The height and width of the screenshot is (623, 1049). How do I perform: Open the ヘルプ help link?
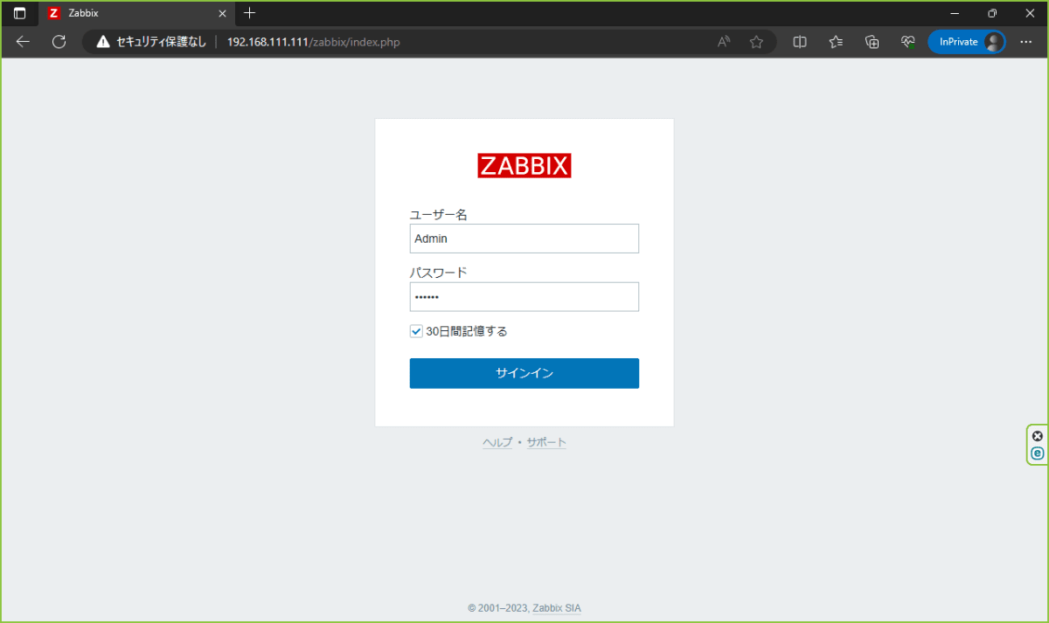497,442
